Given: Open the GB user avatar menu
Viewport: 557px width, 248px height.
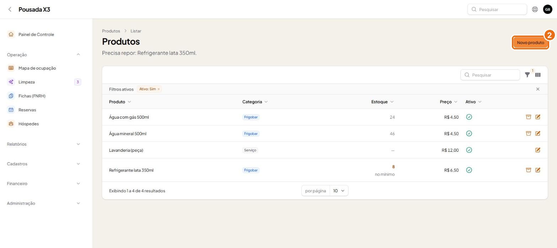Looking at the screenshot, I should pyautogui.click(x=547, y=10).
